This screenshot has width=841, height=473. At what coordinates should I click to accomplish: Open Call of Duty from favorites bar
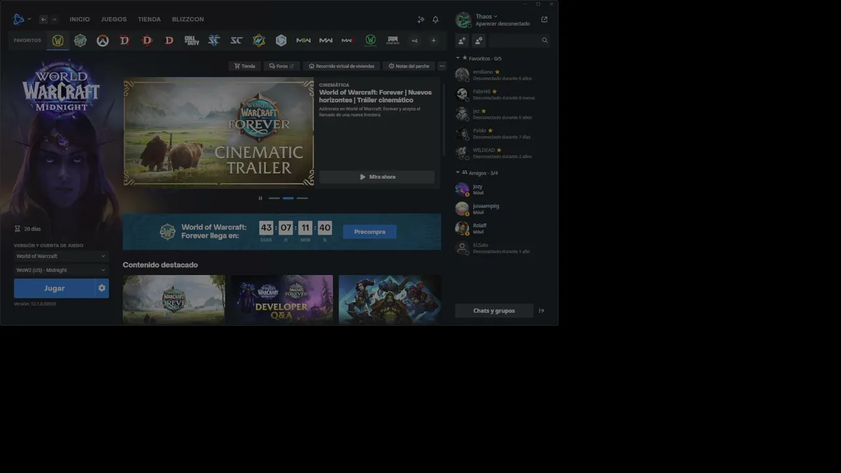coord(192,41)
